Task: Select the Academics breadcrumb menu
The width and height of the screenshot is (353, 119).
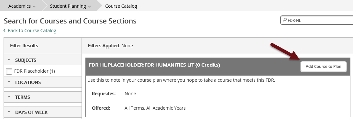Action: click(x=20, y=6)
